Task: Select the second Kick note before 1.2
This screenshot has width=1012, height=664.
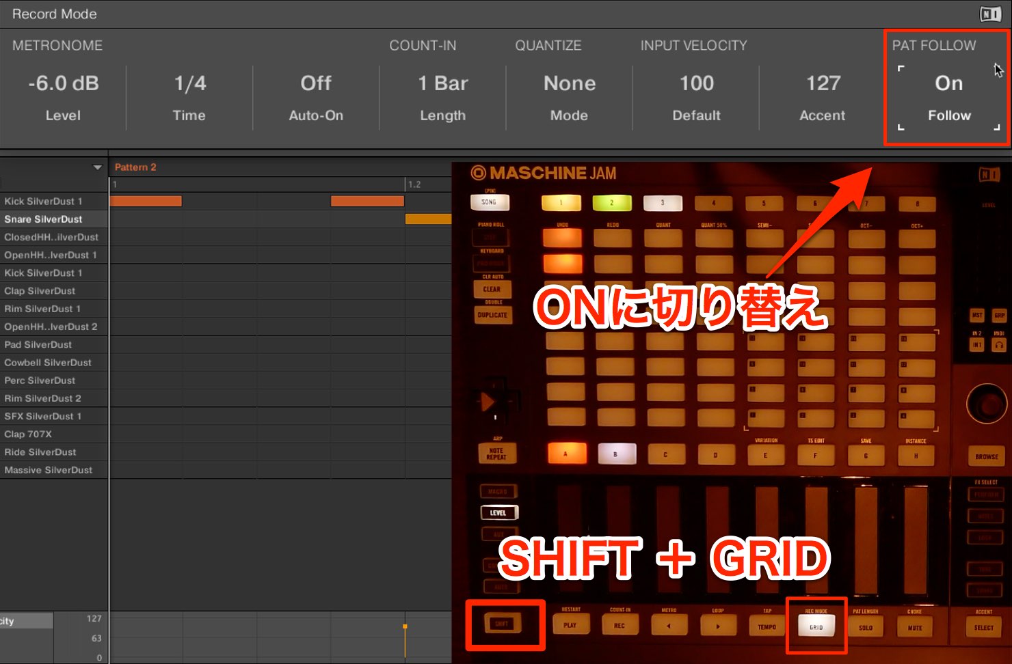Action: point(367,201)
